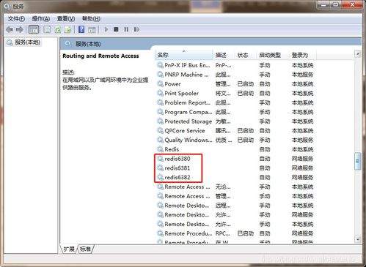Viewport: 366px width, 267px height.
Task: Click the Start service play icon
Action: [106, 29]
